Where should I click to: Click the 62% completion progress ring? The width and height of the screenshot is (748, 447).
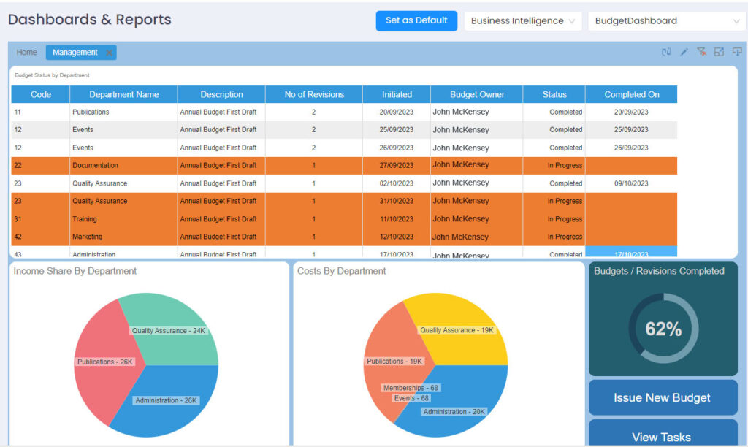[x=662, y=329]
